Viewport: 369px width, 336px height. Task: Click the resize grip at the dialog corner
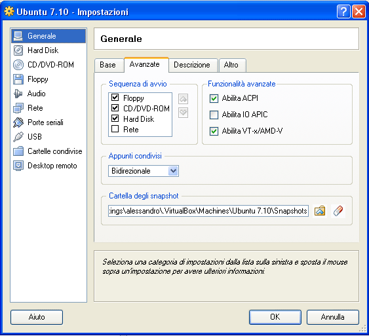click(x=362, y=329)
